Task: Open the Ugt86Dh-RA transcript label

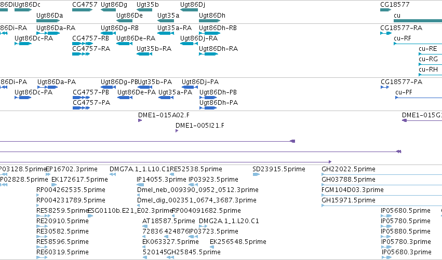Action: (x=219, y=48)
